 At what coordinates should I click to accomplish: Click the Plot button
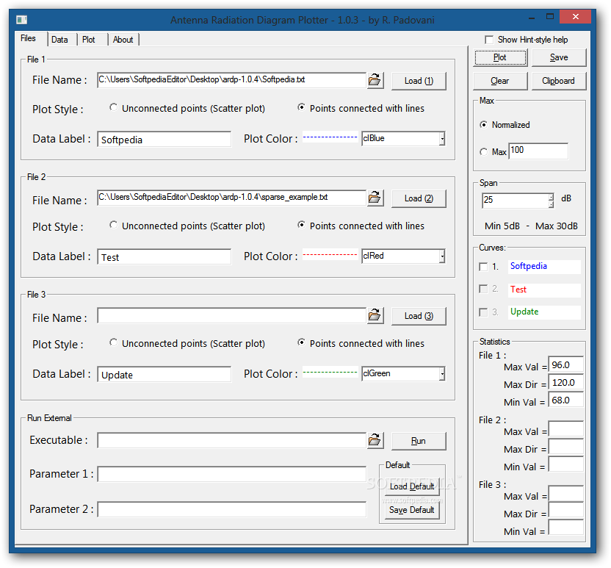[x=500, y=58]
